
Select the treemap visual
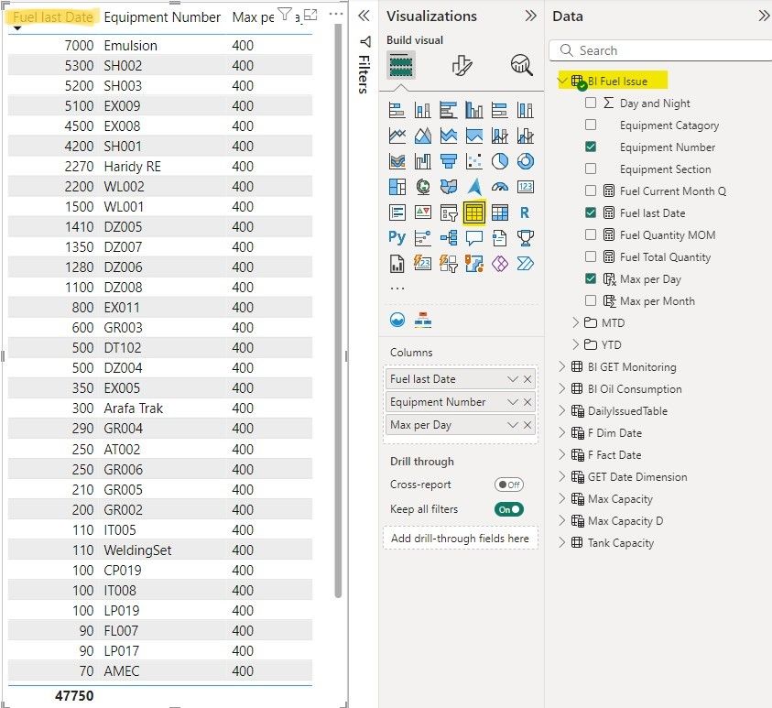(x=397, y=187)
